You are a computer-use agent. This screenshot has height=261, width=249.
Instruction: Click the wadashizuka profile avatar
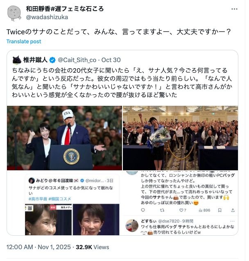14,13
